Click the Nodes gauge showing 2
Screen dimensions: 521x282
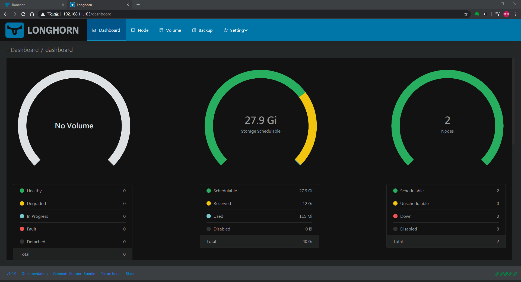[447, 118]
